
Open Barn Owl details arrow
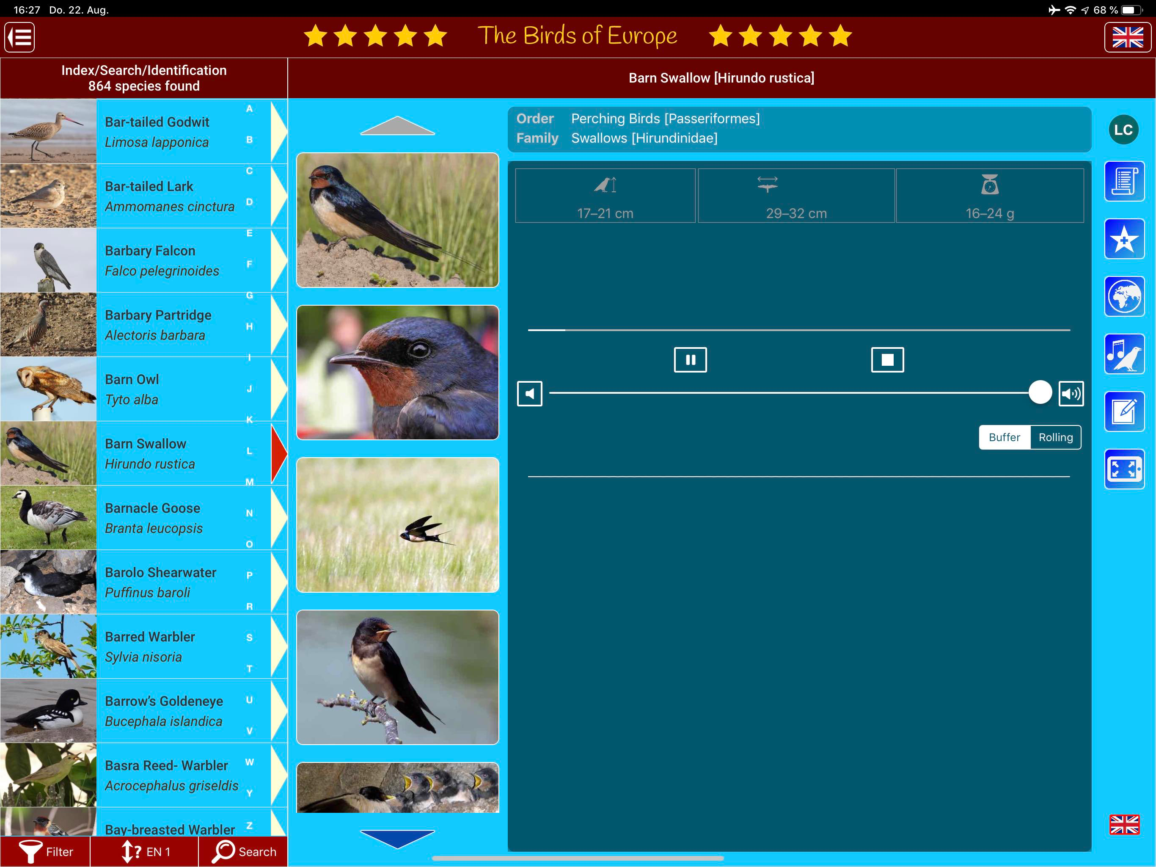click(278, 388)
